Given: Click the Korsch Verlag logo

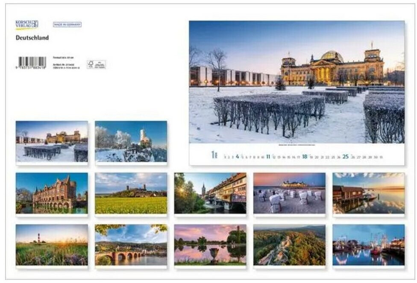Looking at the screenshot, I should click(27, 24).
